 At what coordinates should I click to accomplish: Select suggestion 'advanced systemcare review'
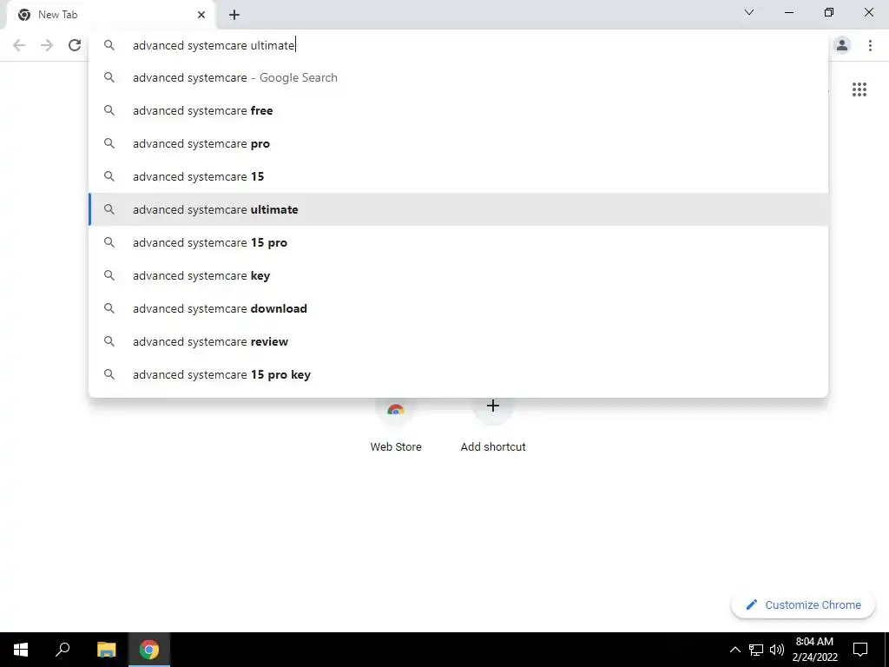point(458,341)
